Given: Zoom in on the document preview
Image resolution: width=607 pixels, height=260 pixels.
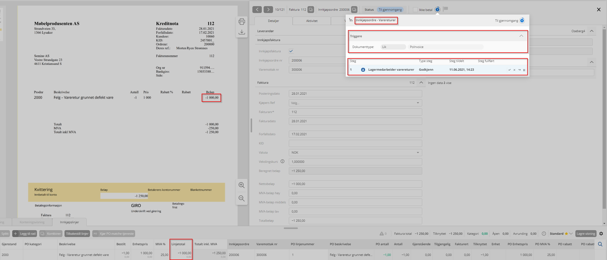Looking at the screenshot, I should pos(241,185).
